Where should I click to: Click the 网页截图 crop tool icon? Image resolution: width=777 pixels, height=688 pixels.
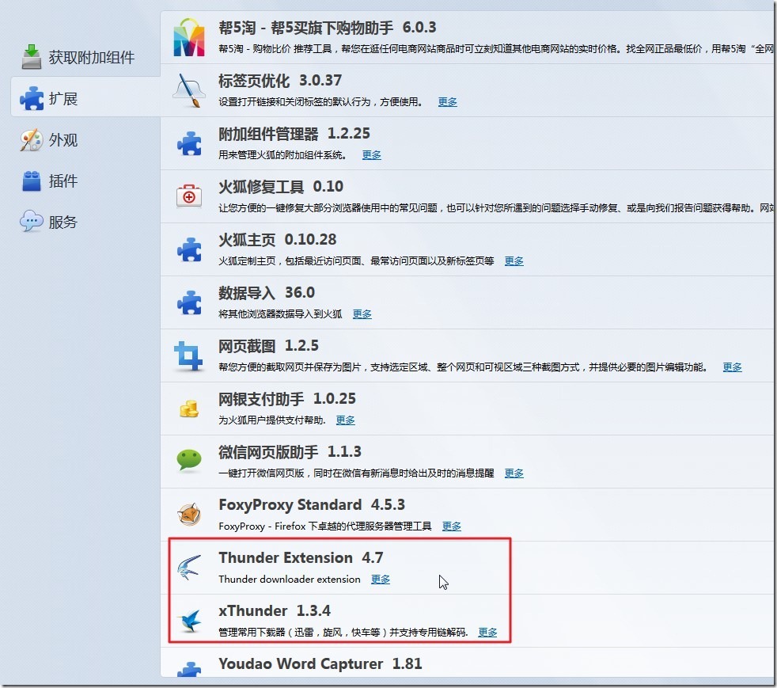tap(188, 356)
